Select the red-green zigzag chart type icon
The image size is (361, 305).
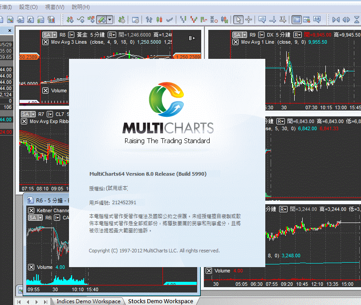point(194,20)
